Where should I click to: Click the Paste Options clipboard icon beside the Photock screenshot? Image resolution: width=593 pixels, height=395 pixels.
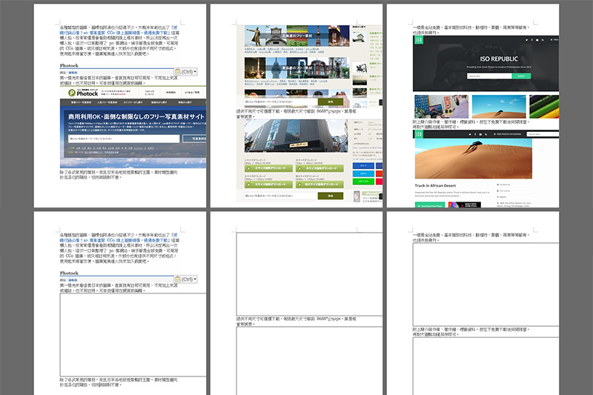(x=178, y=72)
